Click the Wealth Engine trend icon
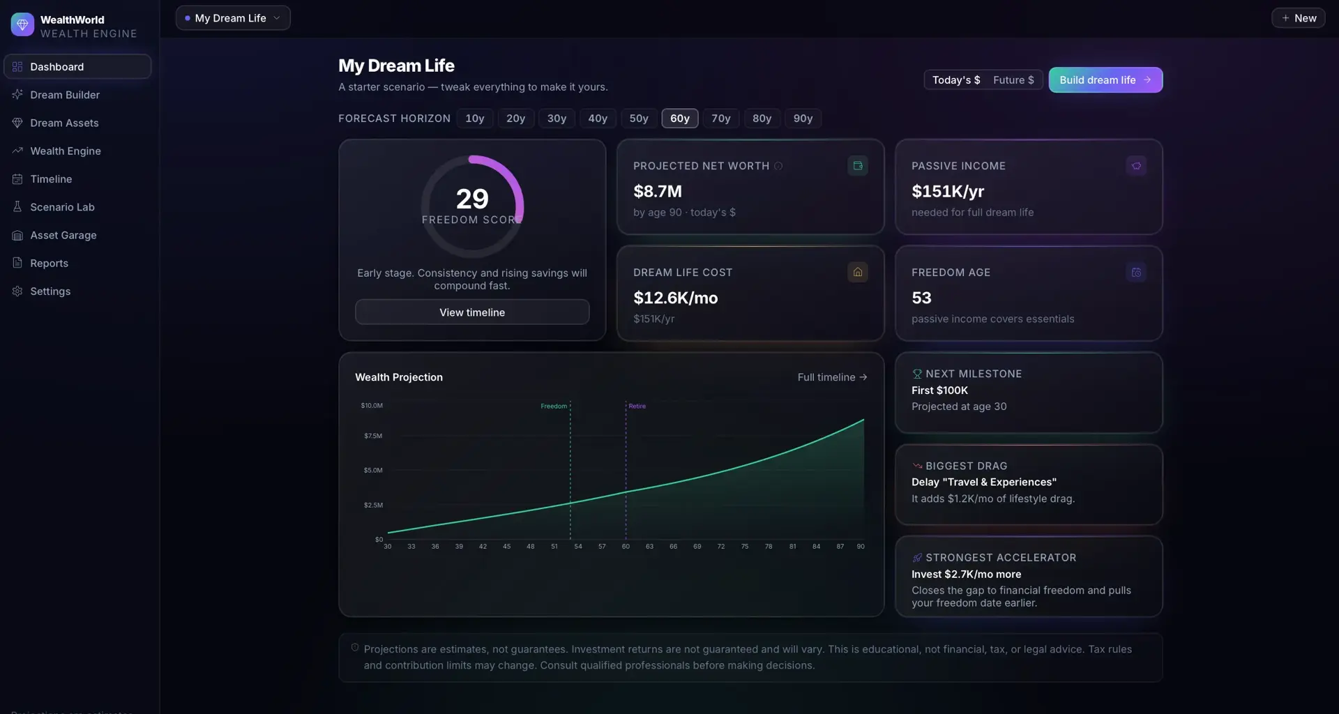Viewport: 1339px width, 714px height. [x=17, y=151]
